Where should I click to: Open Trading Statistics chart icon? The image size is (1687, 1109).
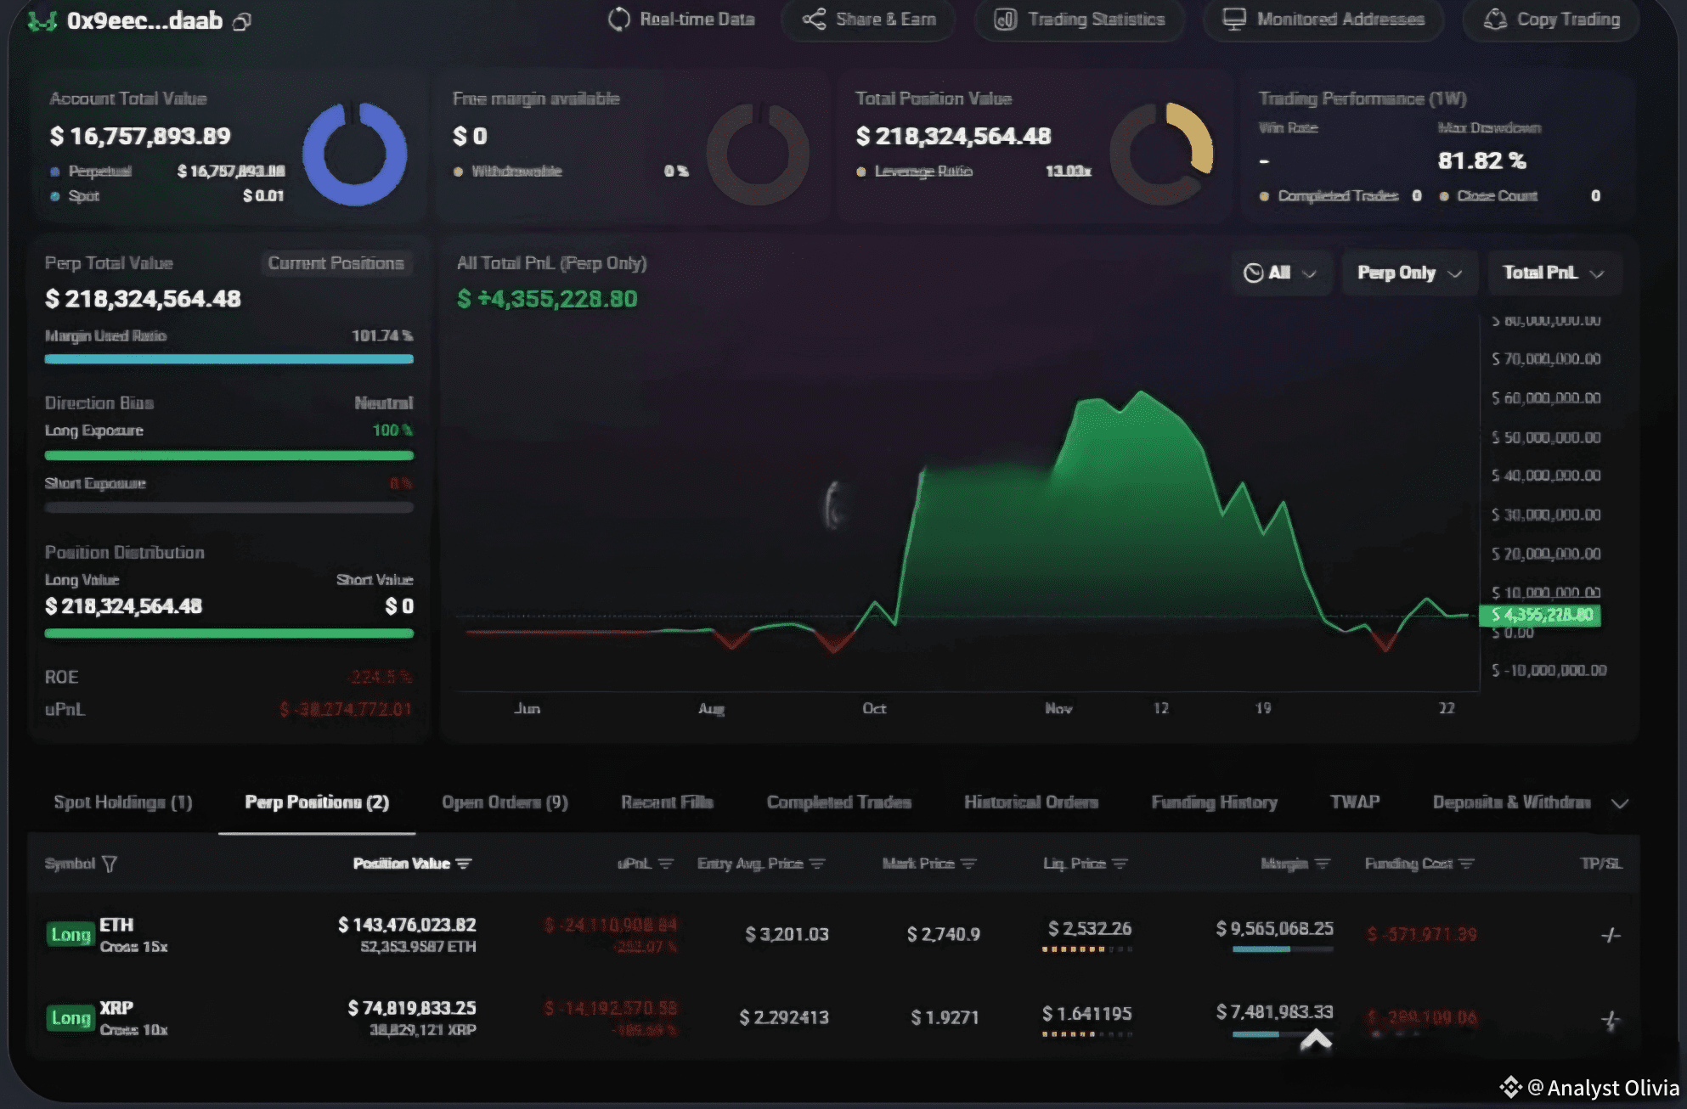click(x=1005, y=20)
